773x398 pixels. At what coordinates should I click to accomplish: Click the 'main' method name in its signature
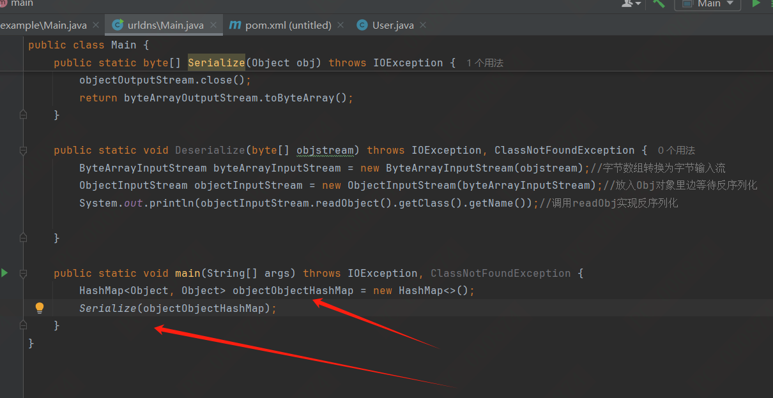pyautogui.click(x=188, y=273)
